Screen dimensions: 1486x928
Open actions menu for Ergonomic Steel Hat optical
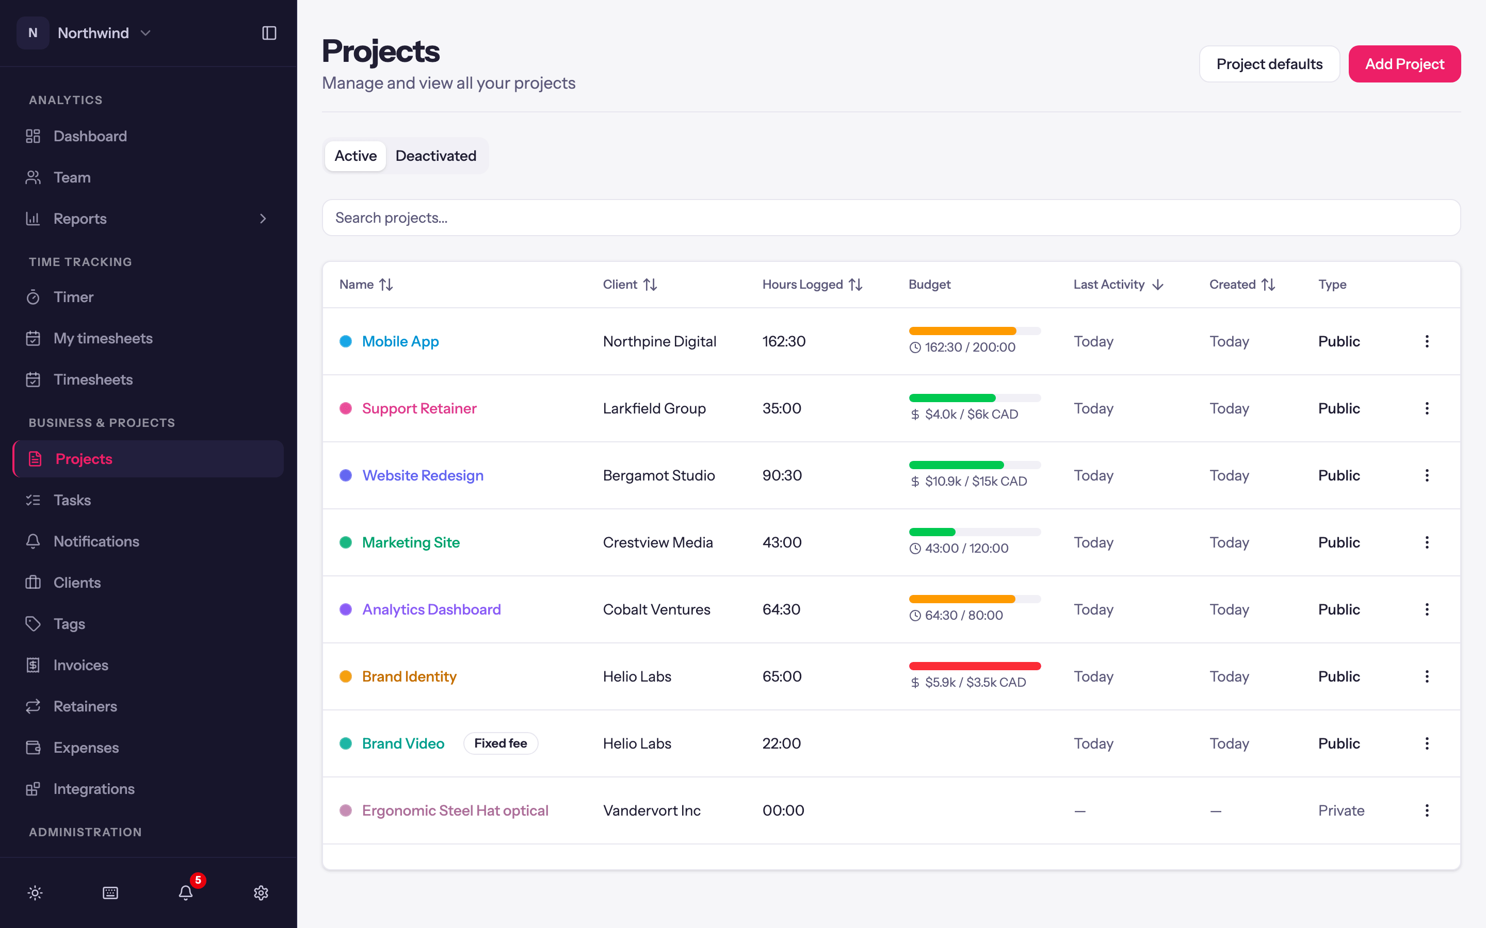pos(1427,810)
